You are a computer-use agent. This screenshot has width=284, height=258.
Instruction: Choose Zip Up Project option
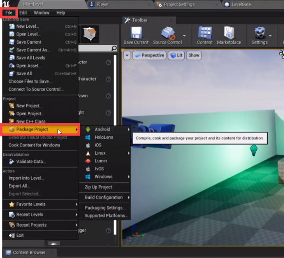[105, 187]
